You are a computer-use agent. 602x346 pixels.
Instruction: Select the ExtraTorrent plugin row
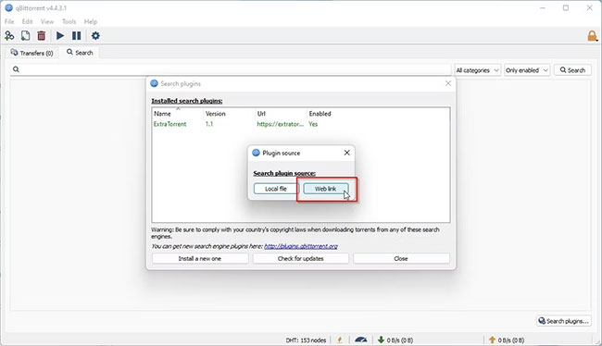coord(301,124)
